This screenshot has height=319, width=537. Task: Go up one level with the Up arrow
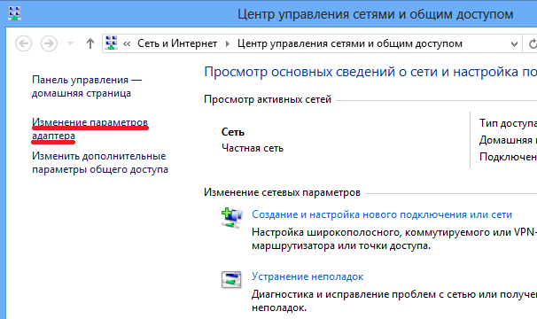90,43
